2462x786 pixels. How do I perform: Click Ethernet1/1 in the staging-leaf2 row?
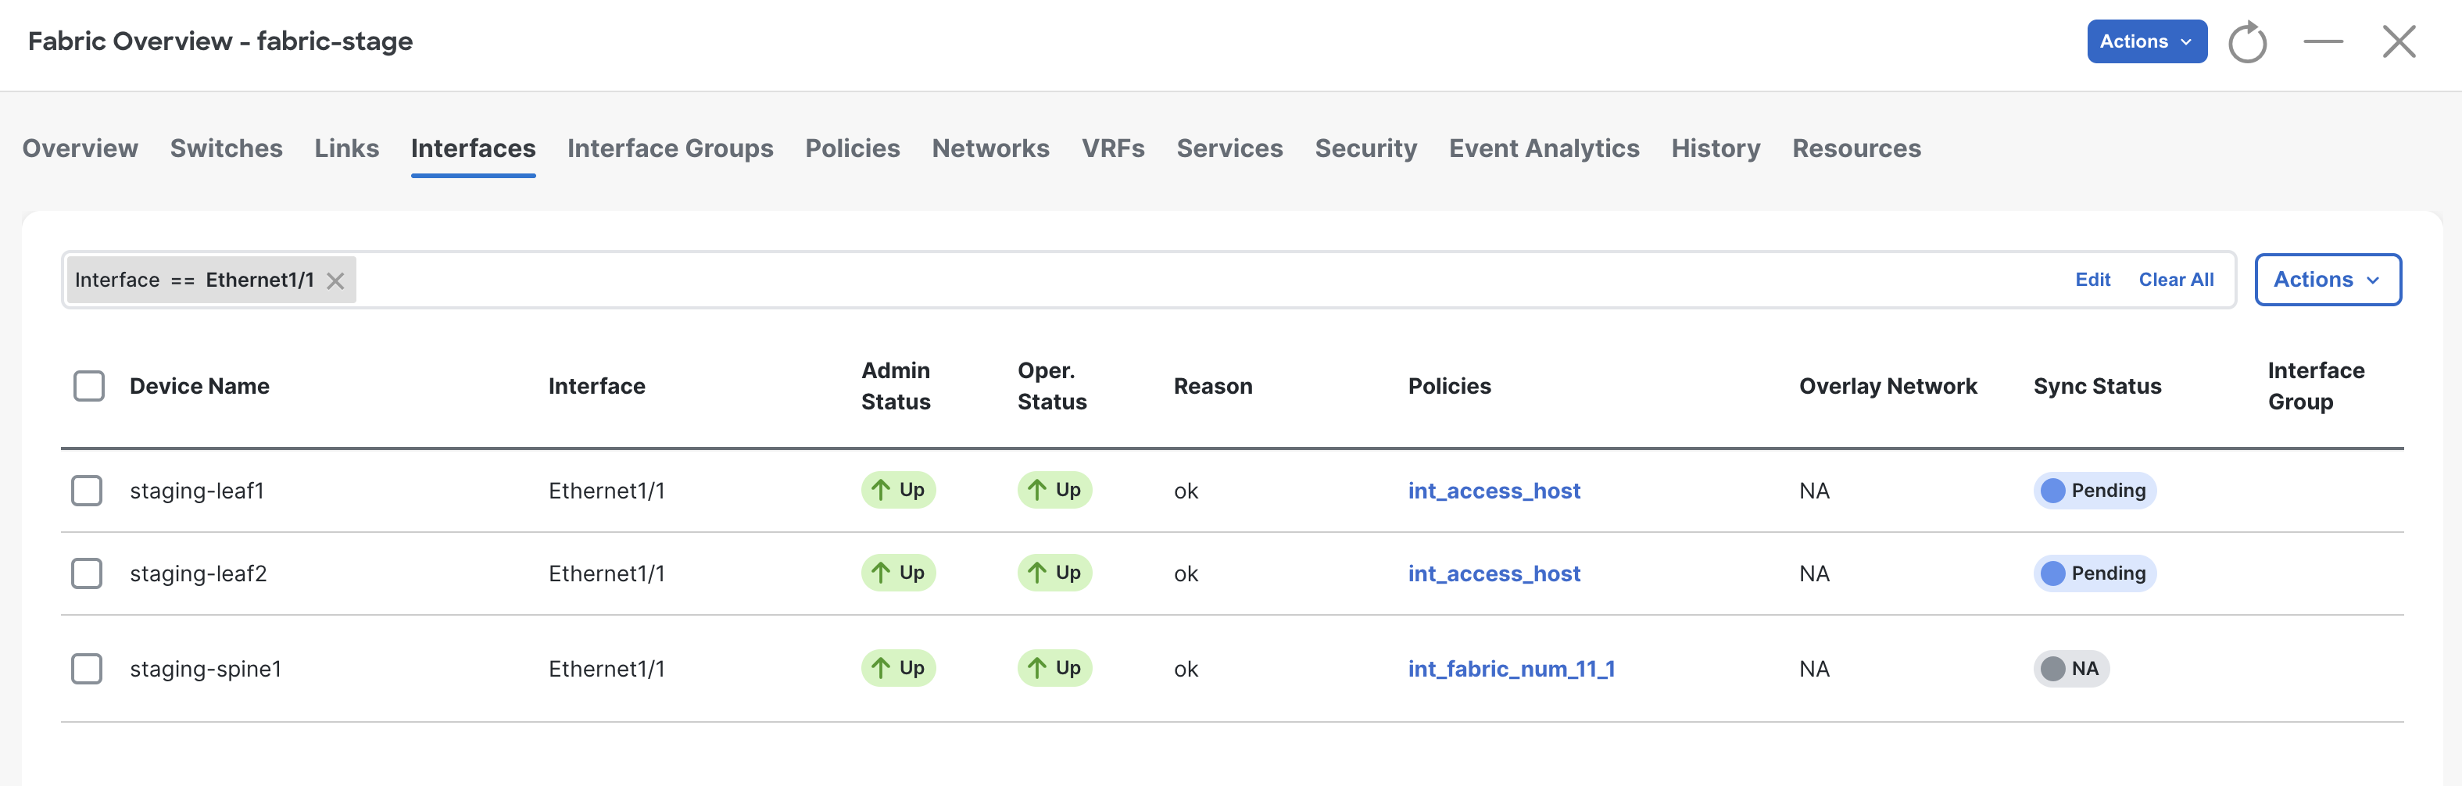coord(606,574)
